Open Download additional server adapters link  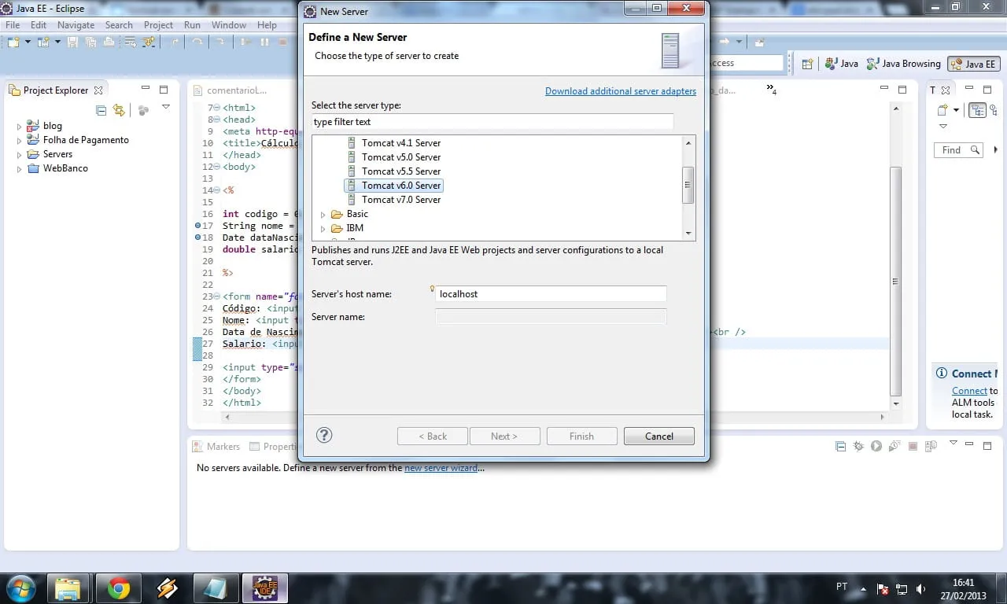[x=620, y=91]
